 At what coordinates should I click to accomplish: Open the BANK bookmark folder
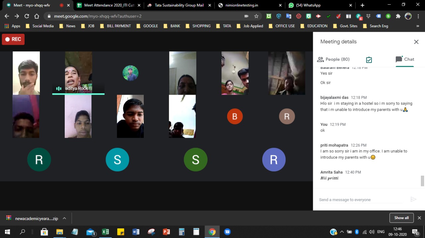[172, 26]
